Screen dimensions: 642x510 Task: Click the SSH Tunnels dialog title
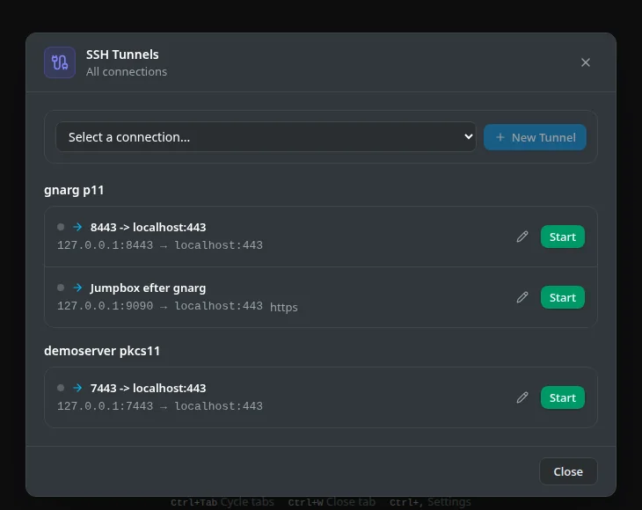[122, 55]
